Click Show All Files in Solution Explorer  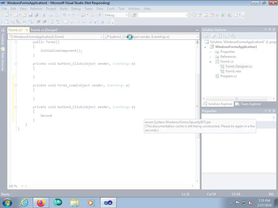point(213,36)
